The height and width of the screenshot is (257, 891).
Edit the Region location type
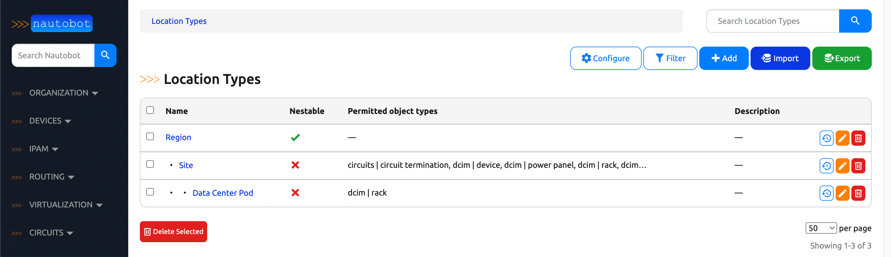(842, 138)
